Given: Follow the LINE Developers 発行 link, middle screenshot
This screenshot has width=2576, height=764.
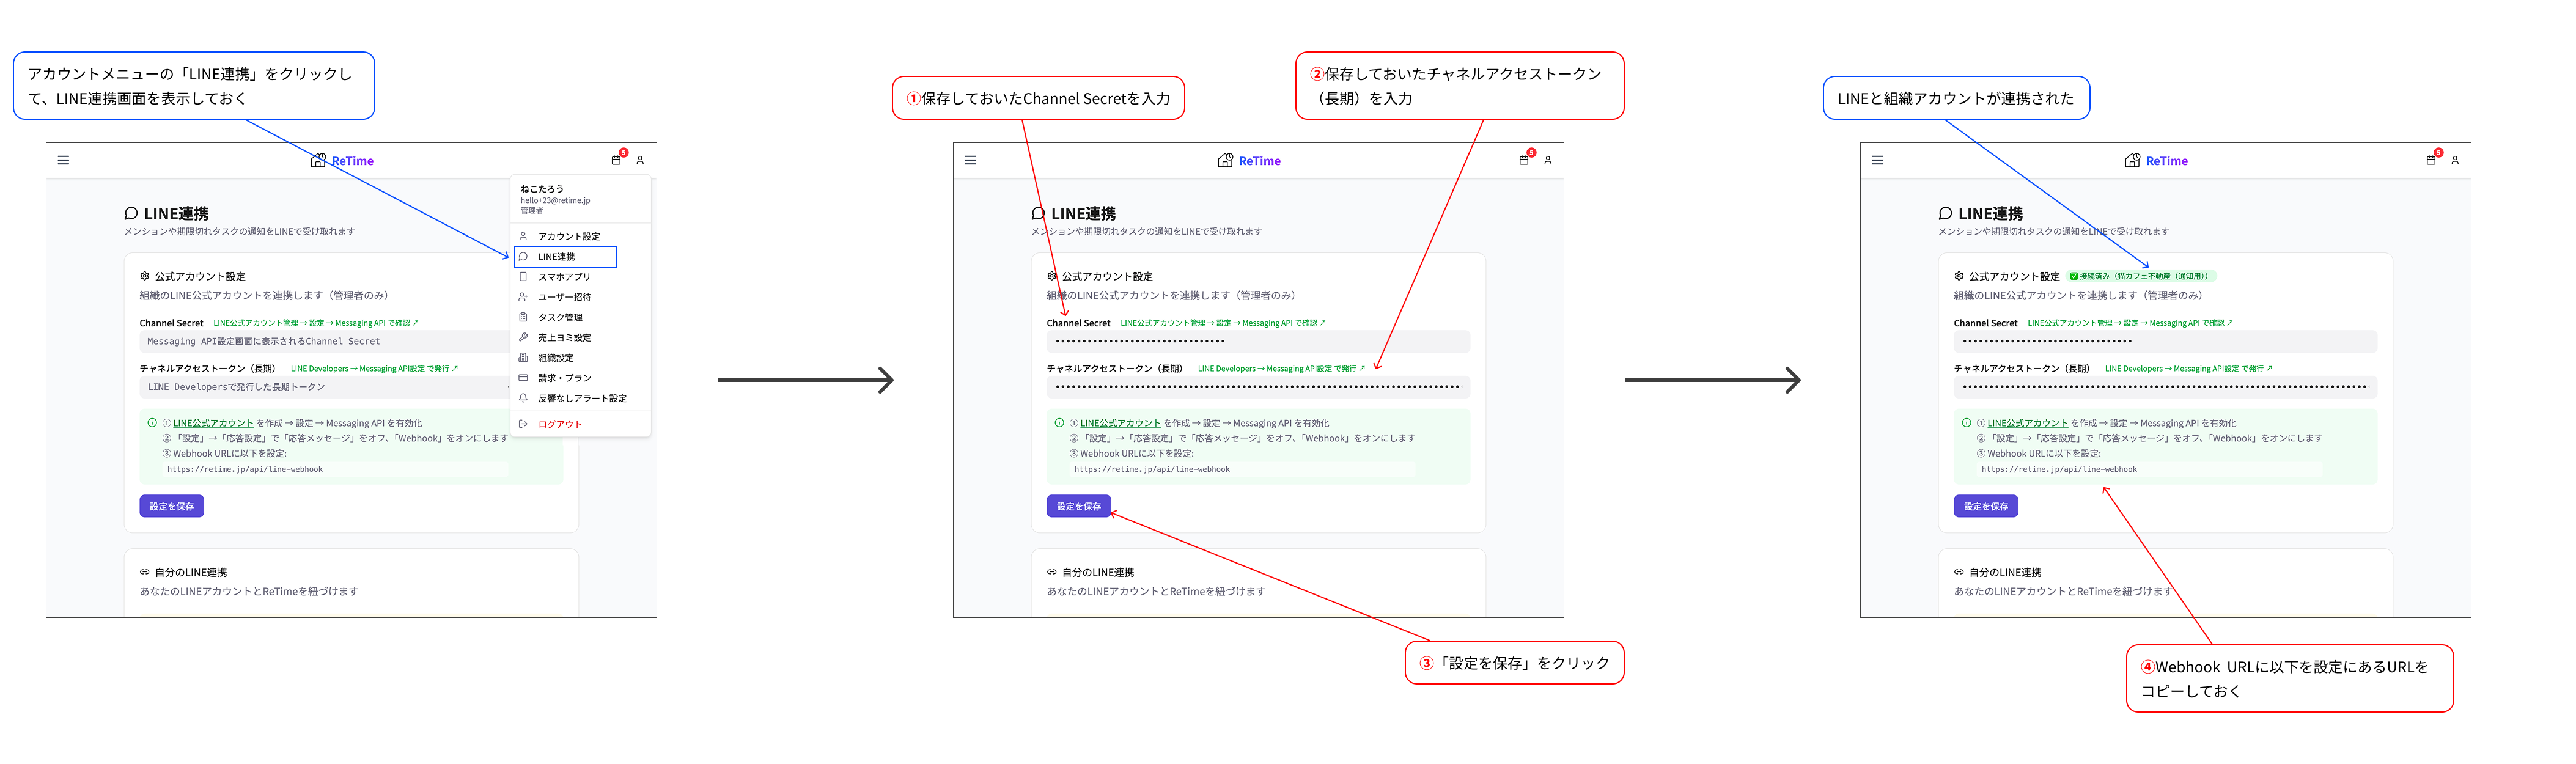Looking at the screenshot, I should pos(1281,369).
